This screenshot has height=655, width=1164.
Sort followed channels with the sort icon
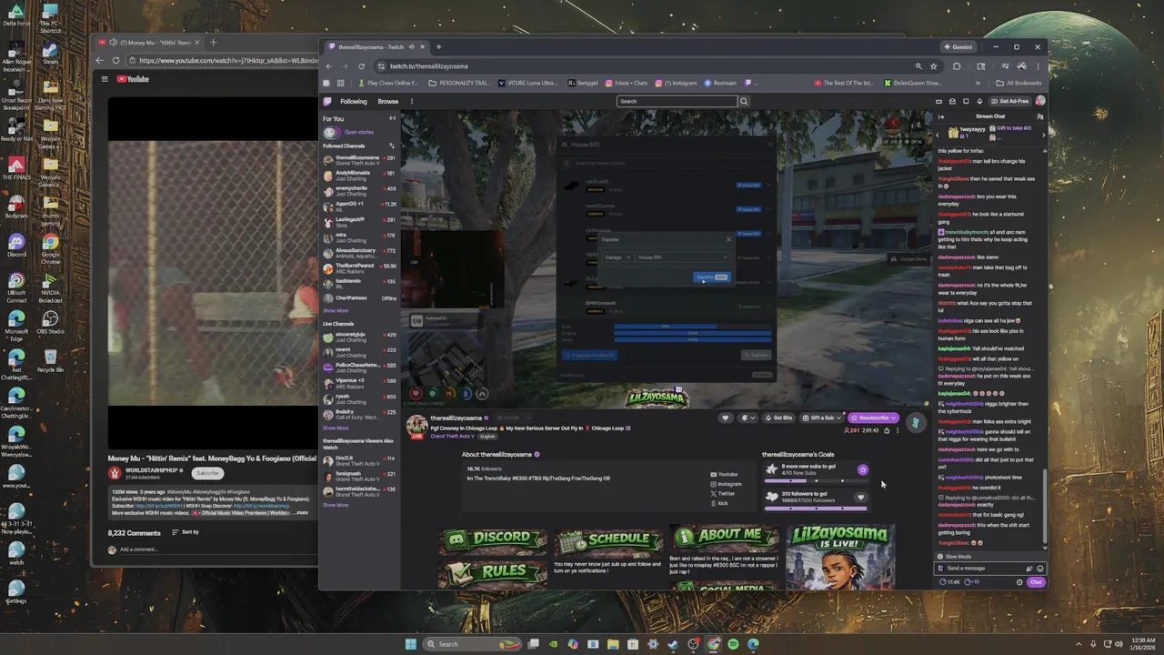392,146
